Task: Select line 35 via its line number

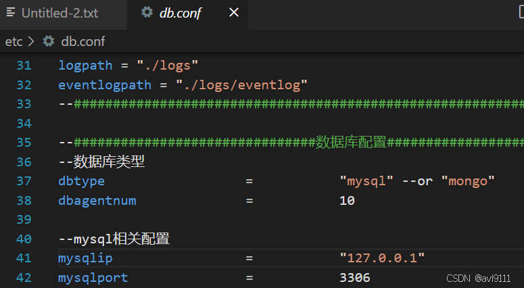Action: (x=24, y=143)
